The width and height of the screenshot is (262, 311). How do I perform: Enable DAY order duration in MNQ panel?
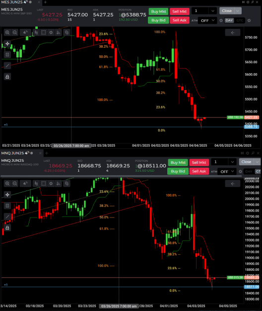249,171
